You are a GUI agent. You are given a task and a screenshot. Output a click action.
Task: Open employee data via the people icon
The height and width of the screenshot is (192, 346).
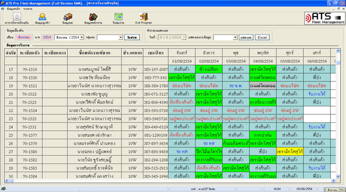[93, 16]
